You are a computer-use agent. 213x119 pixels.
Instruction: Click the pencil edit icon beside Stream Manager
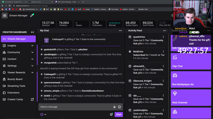[x=32, y=16]
